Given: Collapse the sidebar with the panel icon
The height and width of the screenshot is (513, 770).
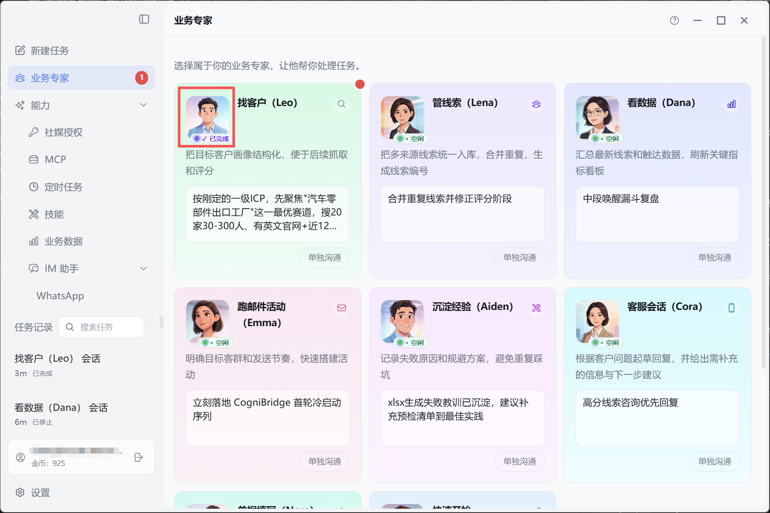Looking at the screenshot, I should tap(144, 19).
